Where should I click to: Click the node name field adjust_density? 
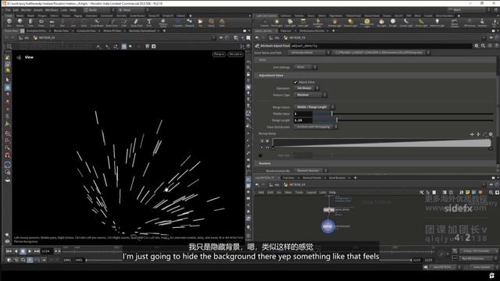pos(381,46)
